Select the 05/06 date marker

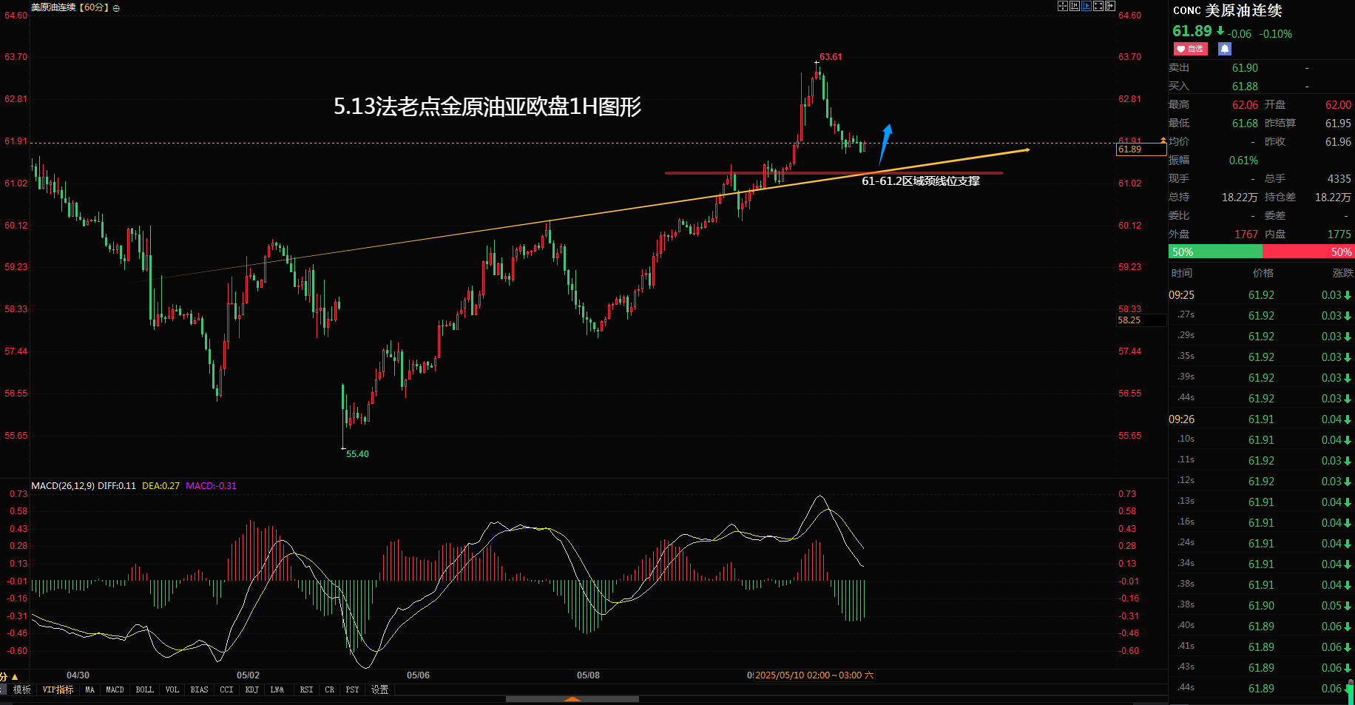coord(418,675)
